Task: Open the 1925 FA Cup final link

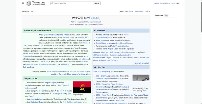Action: click(76, 71)
